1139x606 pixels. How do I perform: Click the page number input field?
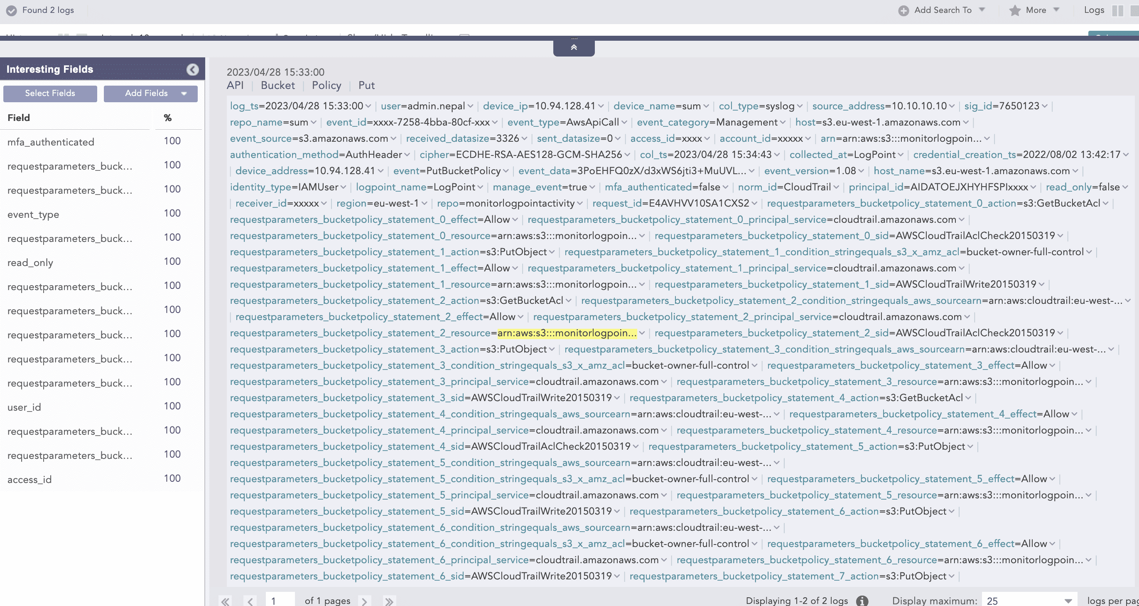click(x=280, y=600)
